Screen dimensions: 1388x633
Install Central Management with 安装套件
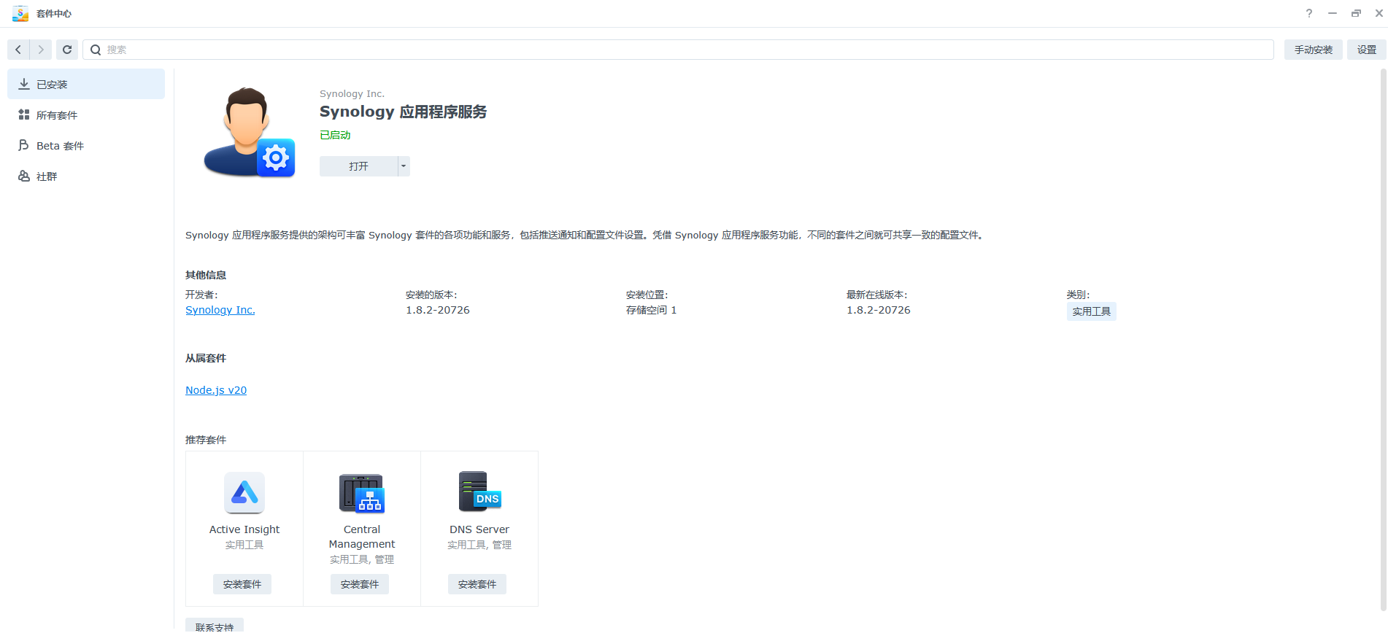360,584
